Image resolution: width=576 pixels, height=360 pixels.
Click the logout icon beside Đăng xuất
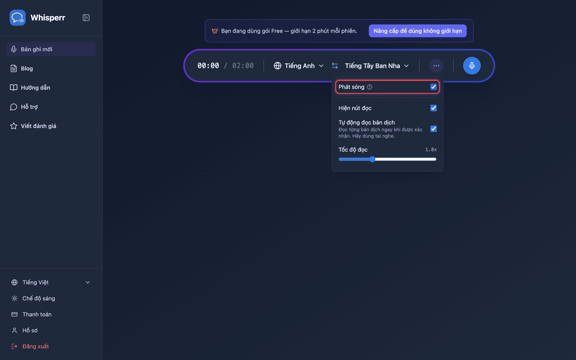click(14, 346)
